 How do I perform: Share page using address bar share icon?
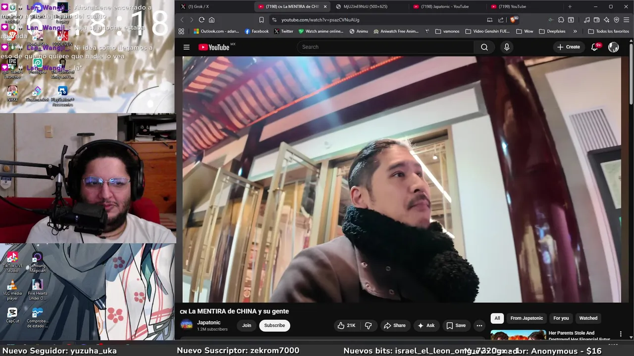pyautogui.click(x=501, y=20)
